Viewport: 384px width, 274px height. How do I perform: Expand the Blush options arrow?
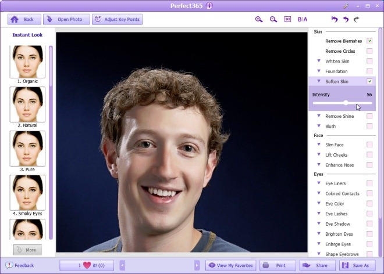point(319,126)
